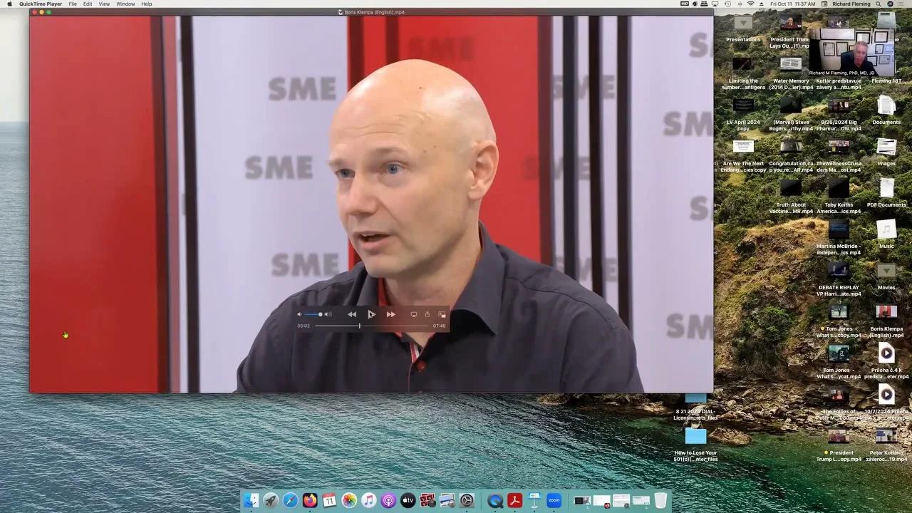This screenshot has width=912, height=513.
Task: Mute audio using the left speaker icon
Action: 299,314
